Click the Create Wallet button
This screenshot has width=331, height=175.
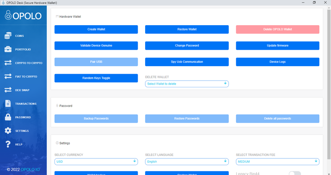96,29
